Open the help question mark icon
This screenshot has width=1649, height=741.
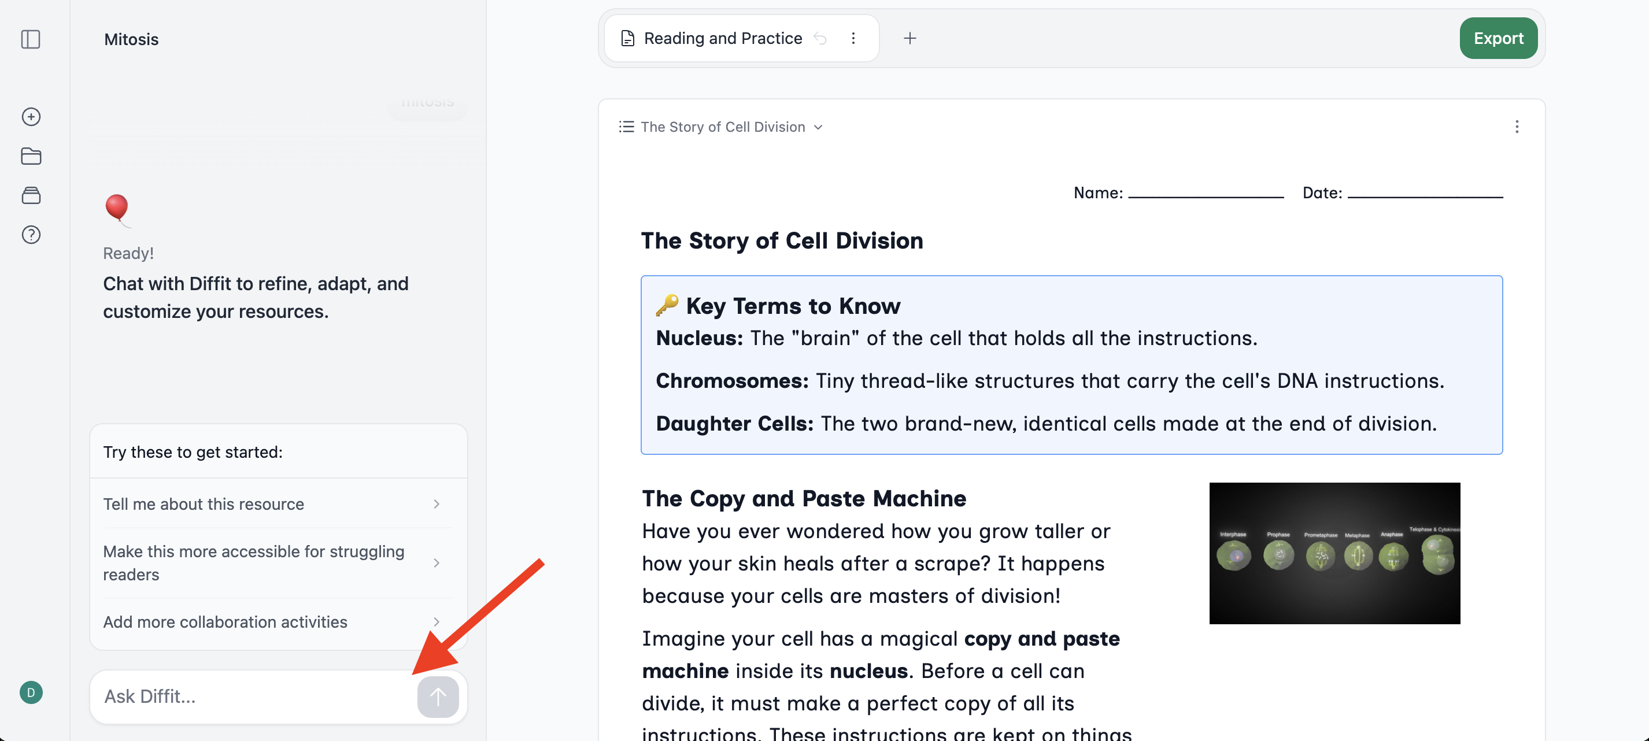point(31,235)
